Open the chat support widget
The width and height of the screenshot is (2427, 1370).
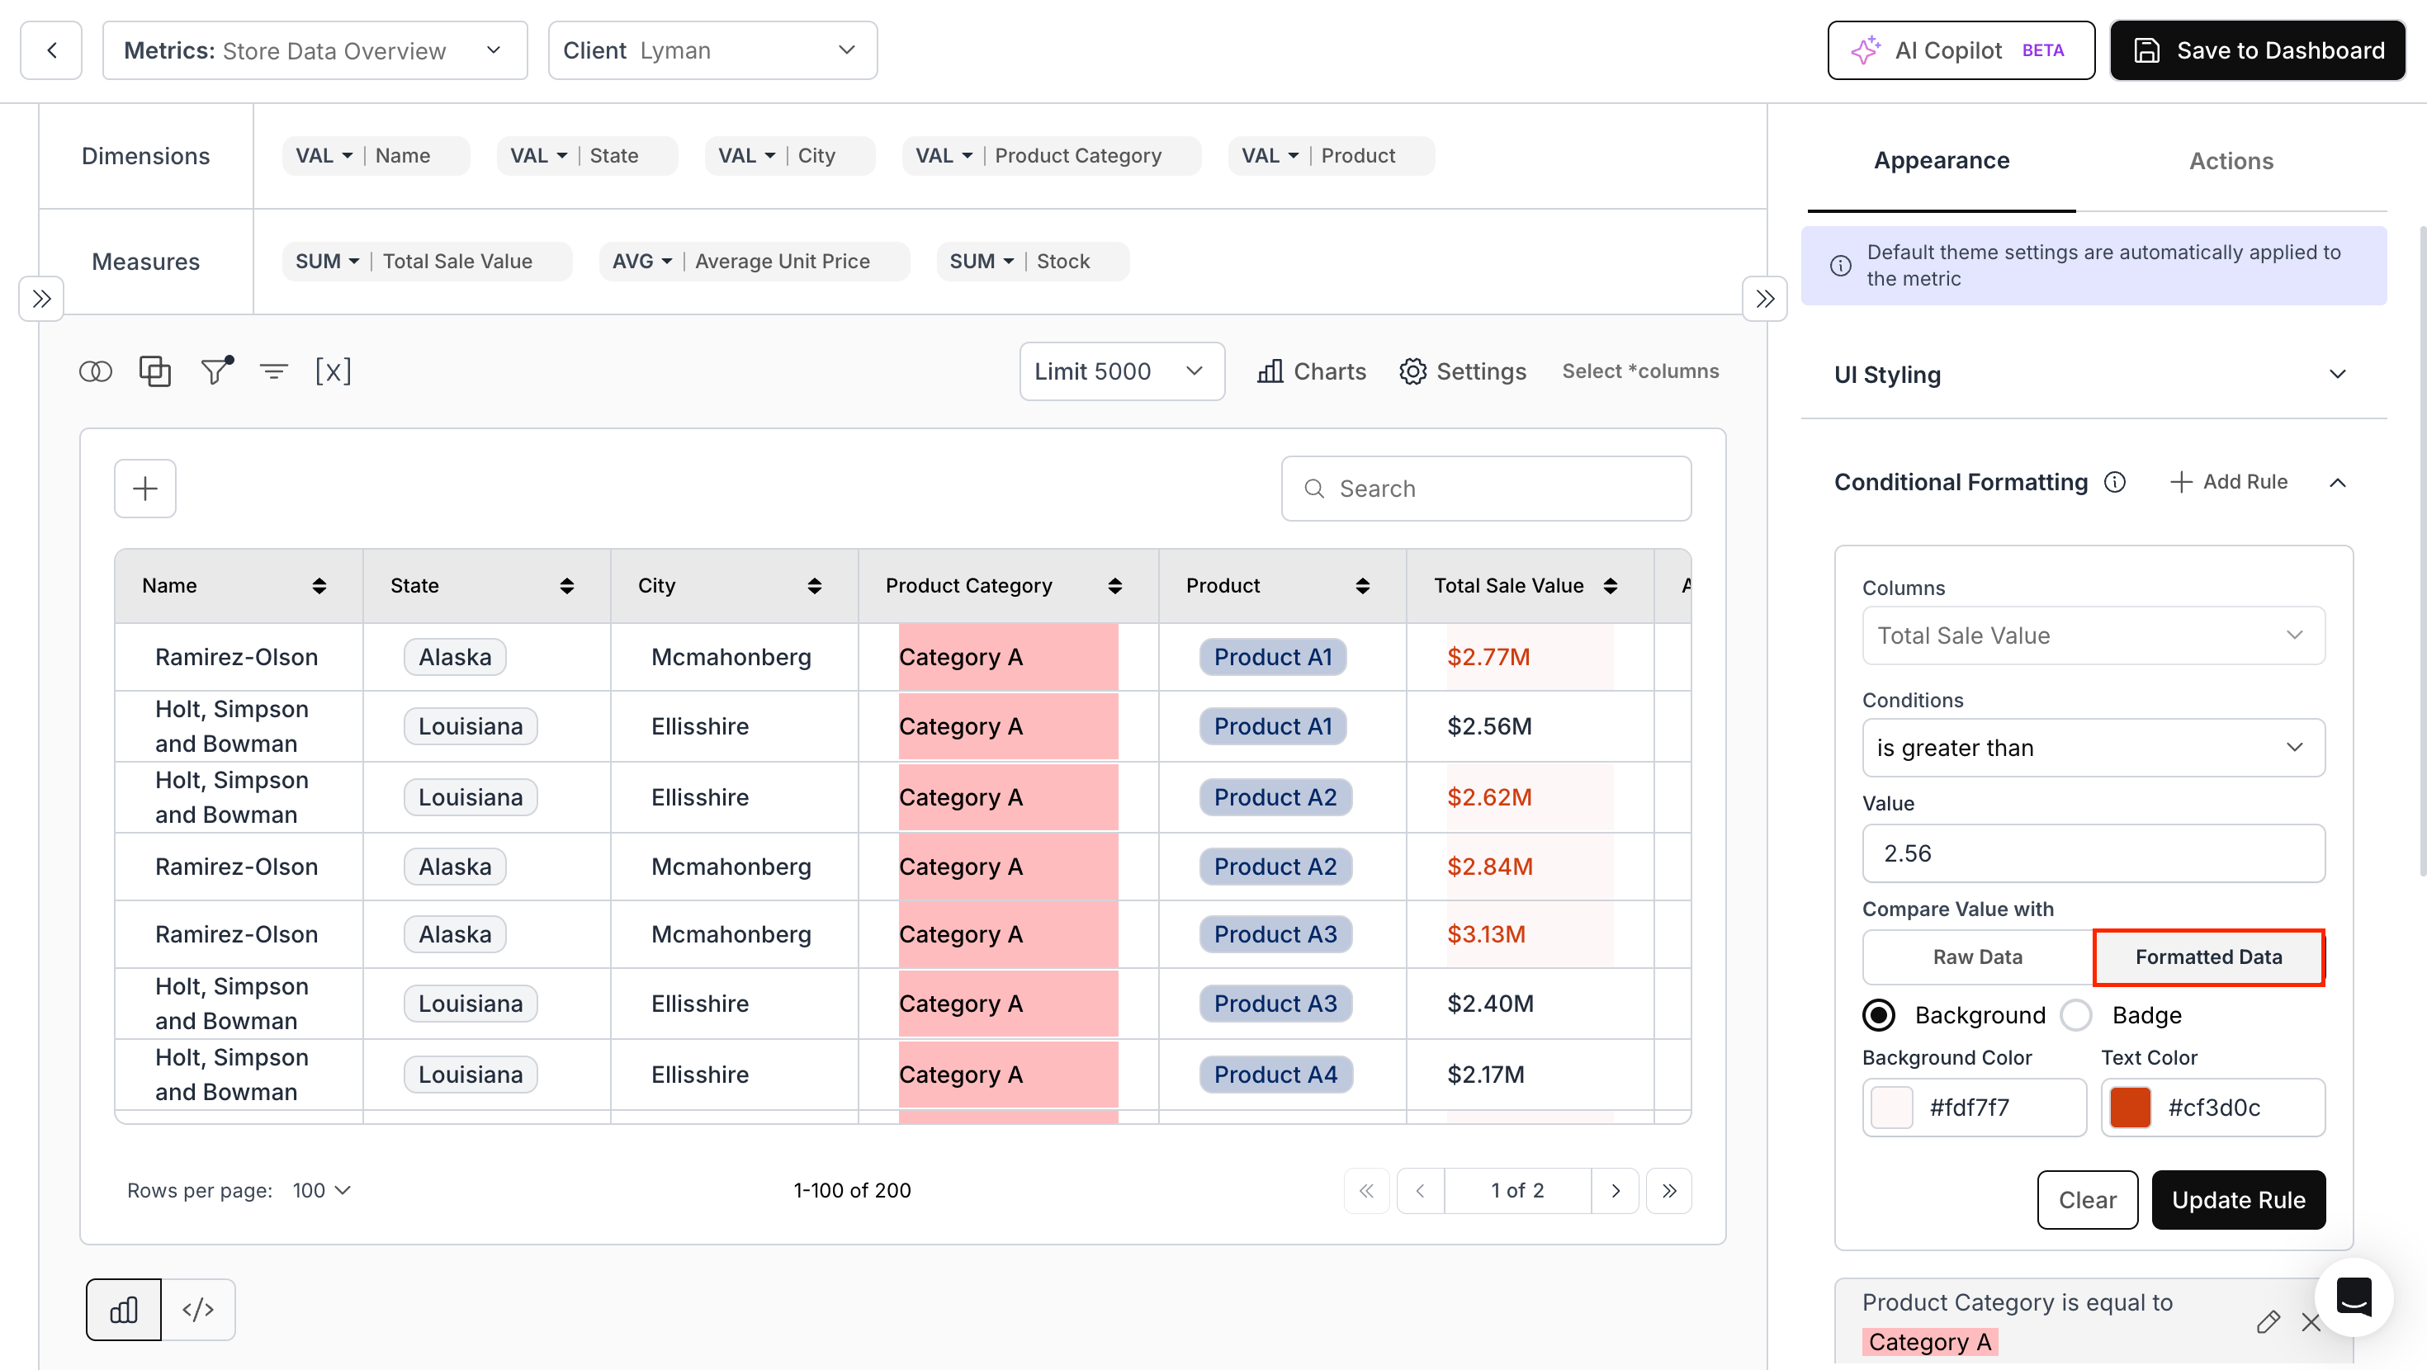(2354, 1298)
